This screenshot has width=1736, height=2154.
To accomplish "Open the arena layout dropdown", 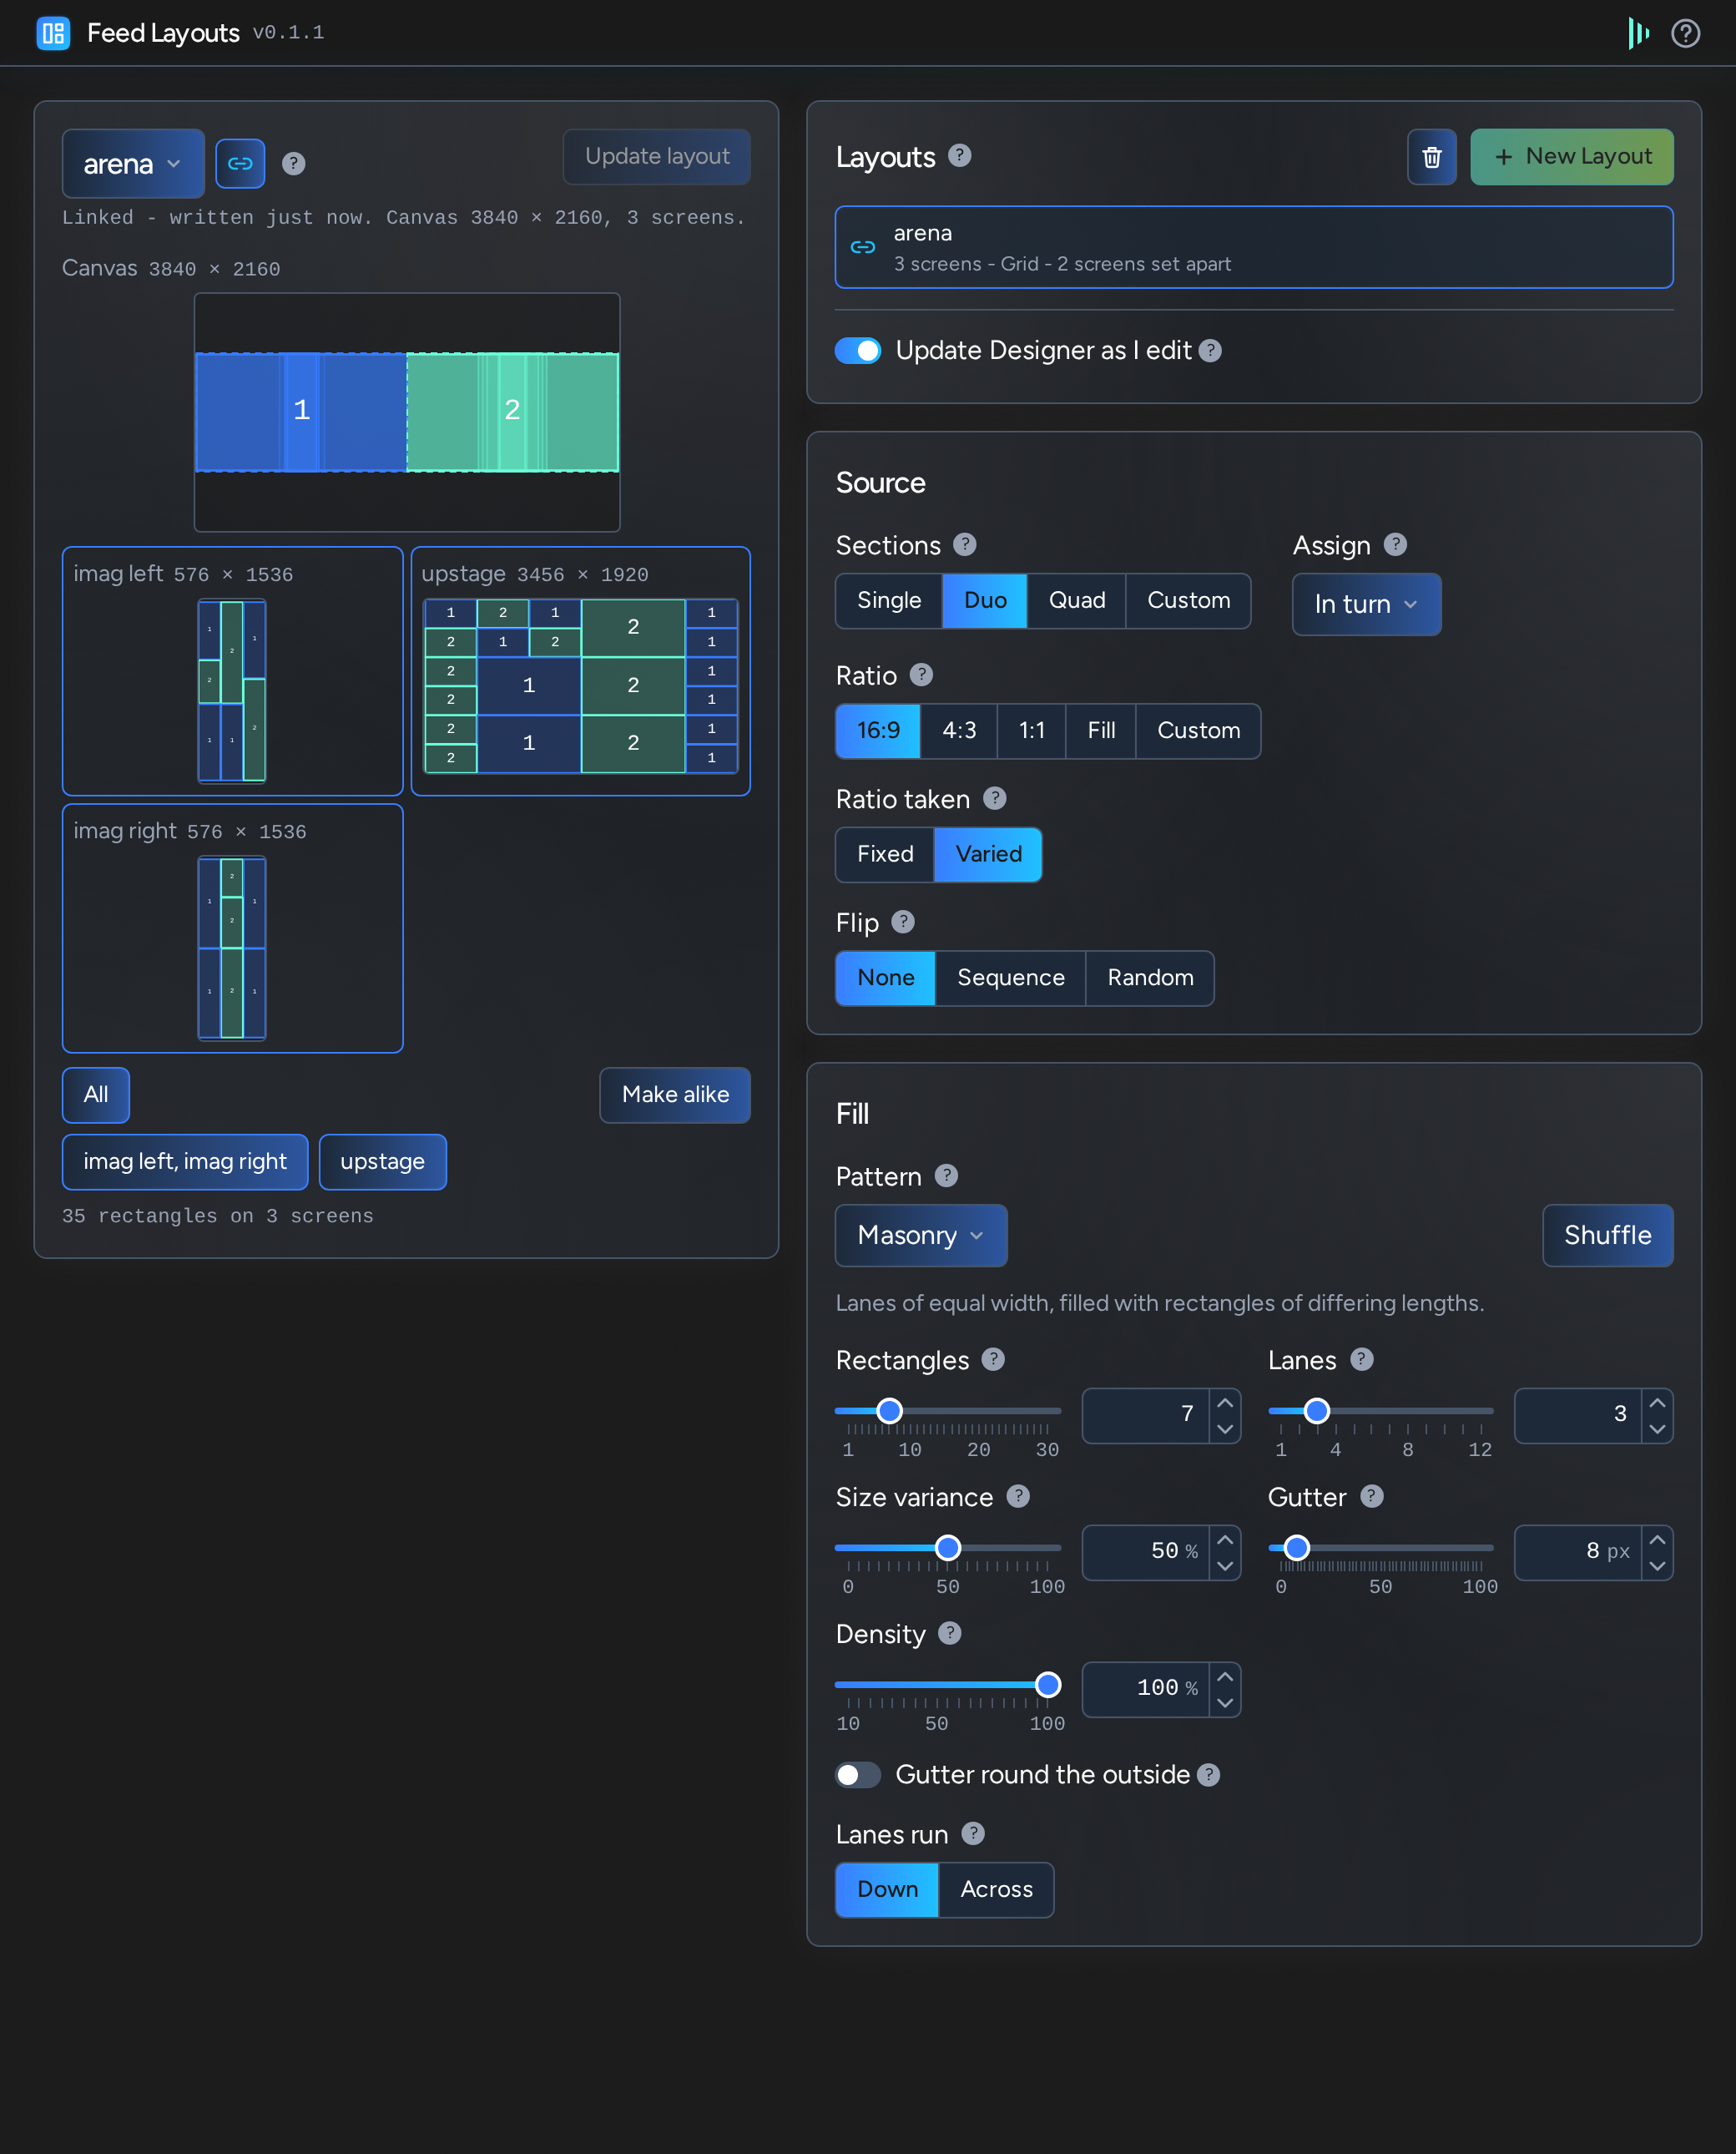I will pyautogui.click(x=133, y=164).
